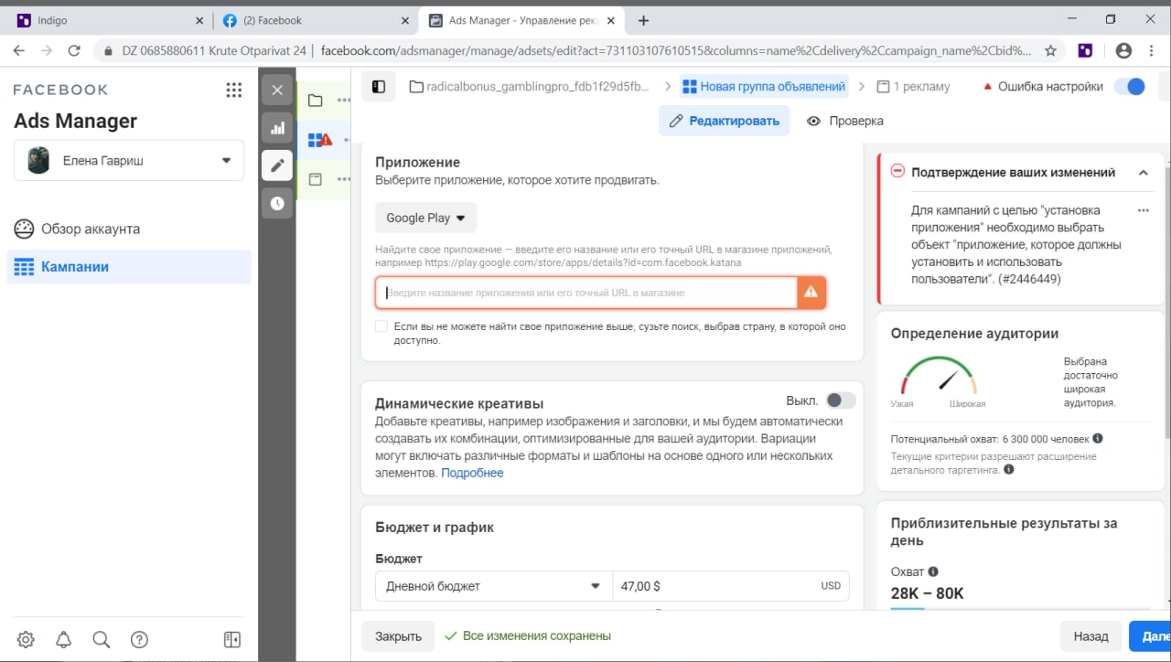1171x662 pixels.
Task: Click the orange warning icon in app field
Action: [x=811, y=293]
